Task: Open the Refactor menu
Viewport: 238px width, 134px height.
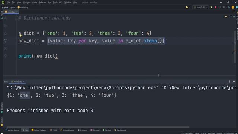Action: pyautogui.click(x=42, y=3)
